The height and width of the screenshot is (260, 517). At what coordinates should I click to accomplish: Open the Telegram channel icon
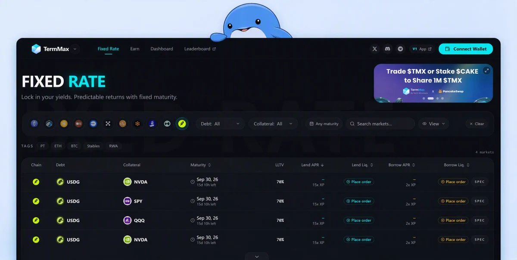click(401, 49)
